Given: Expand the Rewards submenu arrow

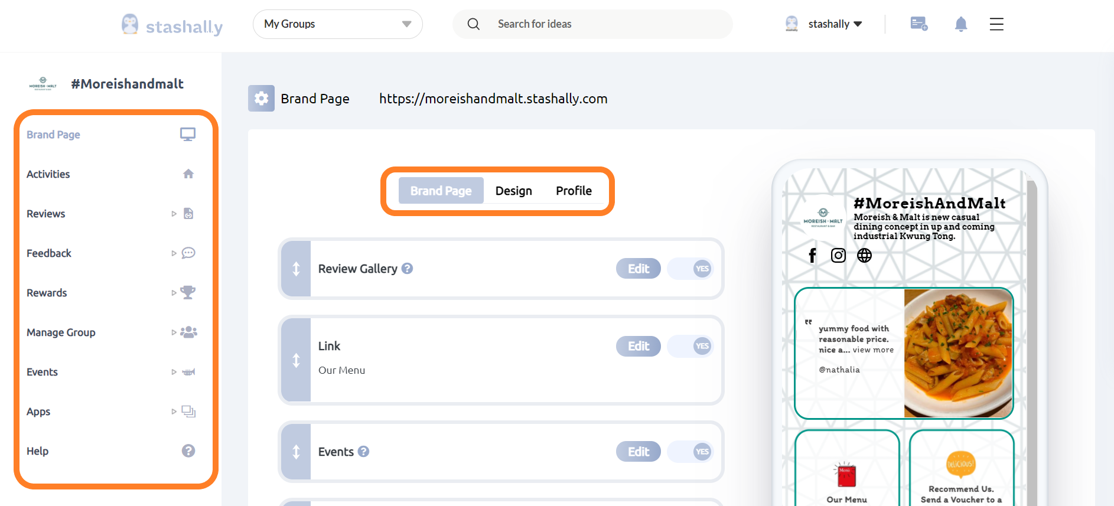Looking at the screenshot, I should click(x=174, y=293).
